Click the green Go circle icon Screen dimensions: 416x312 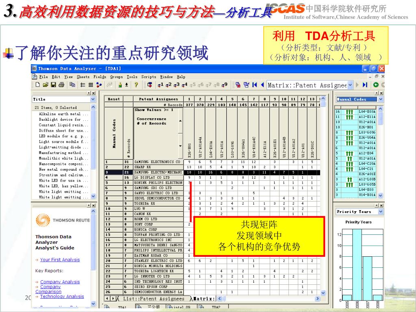pos(376,84)
